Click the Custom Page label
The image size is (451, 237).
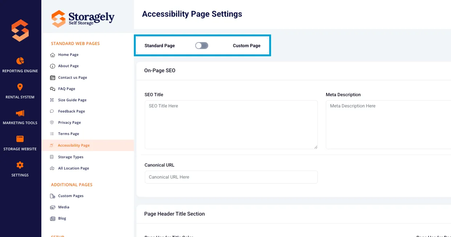pos(247,46)
